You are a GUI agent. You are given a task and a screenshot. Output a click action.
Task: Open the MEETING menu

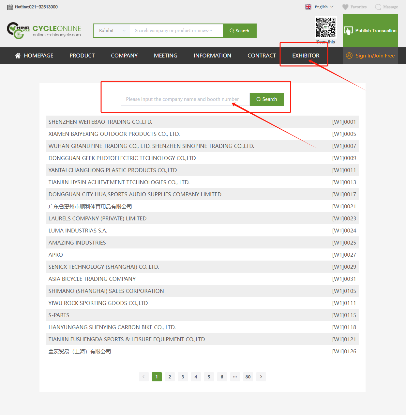(166, 56)
